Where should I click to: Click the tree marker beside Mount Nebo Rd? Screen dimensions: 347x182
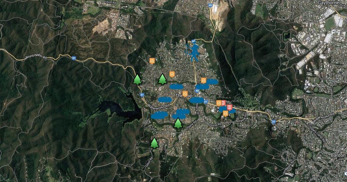pos(137,79)
